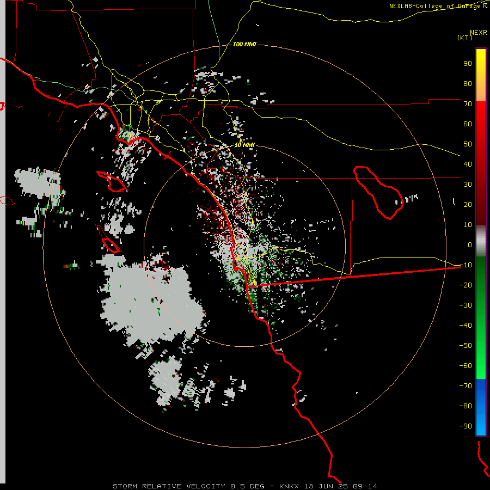
Task: Click the 10 value on velocity scale
Action: [x=468, y=225]
